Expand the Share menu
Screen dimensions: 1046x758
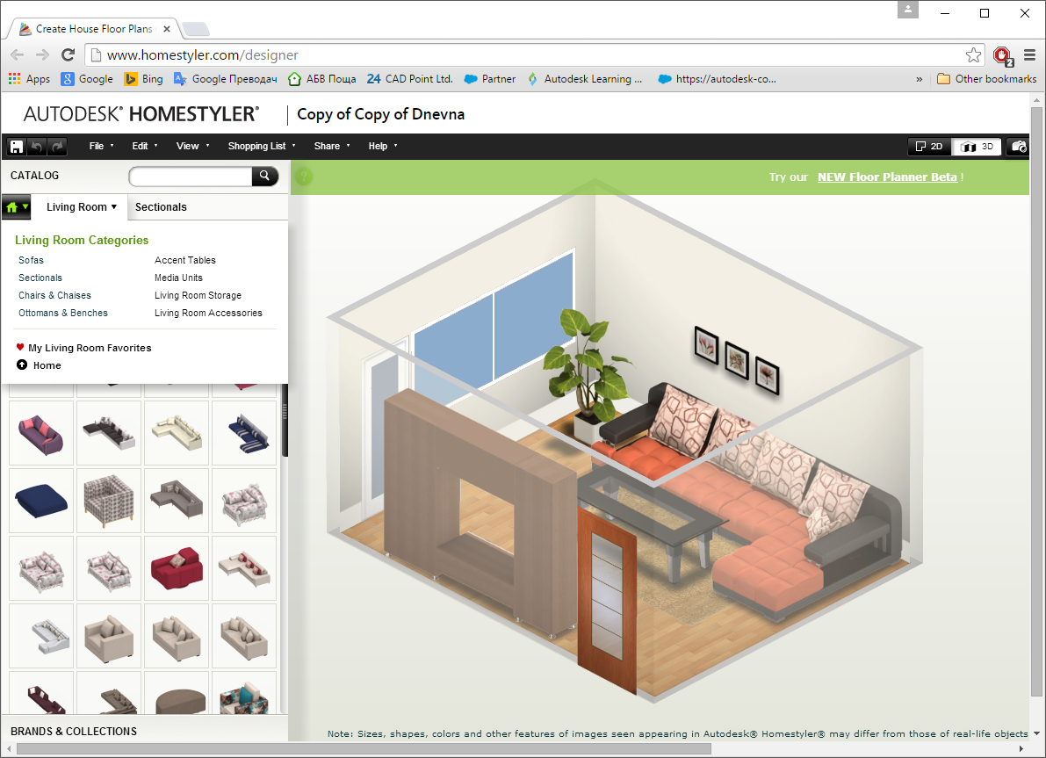pos(332,146)
